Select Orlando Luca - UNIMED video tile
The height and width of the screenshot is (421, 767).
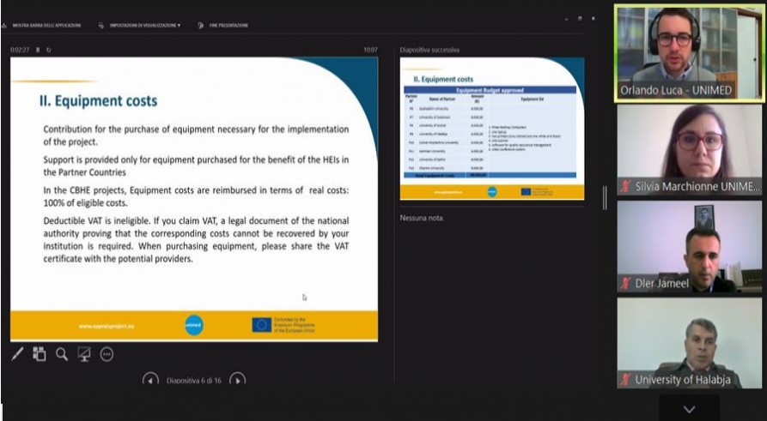pos(689,53)
